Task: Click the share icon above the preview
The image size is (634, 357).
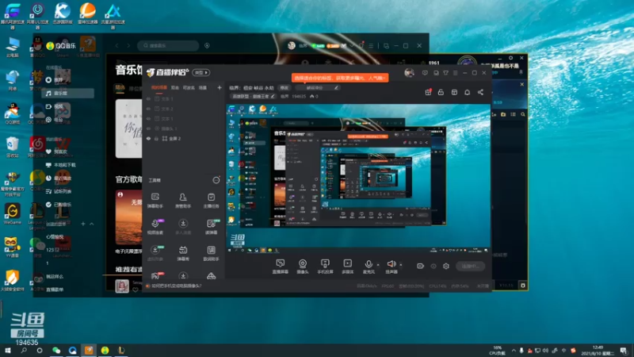Action: [x=480, y=92]
